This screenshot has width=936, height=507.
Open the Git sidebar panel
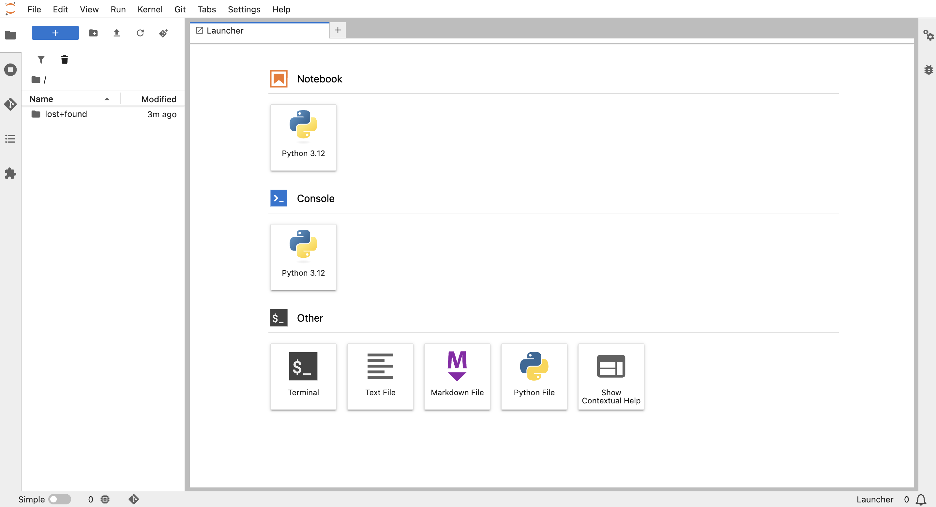(x=10, y=105)
